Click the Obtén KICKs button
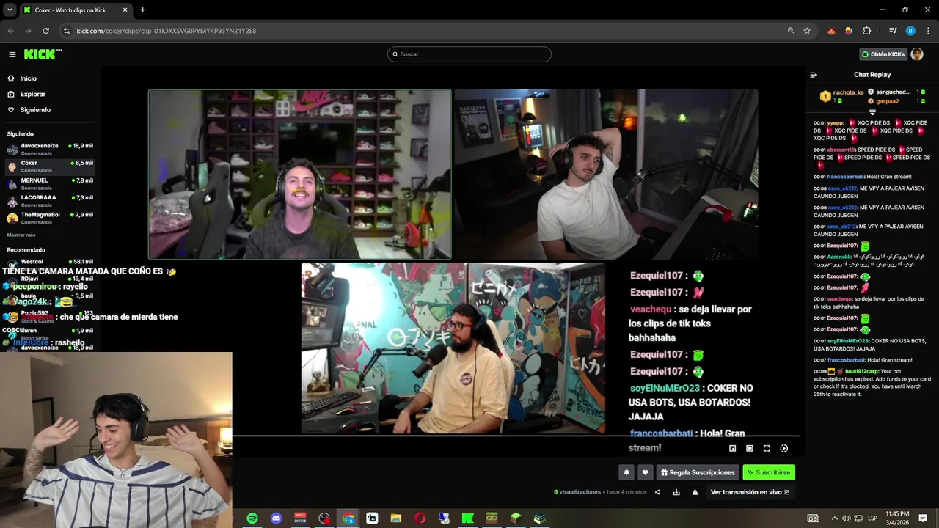 [883, 54]
